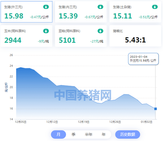The height and width of the screenshot is (141, 163).
Task: Click the blue data point marker on chart
Action: pyautogui.click(x=155, y=109)
